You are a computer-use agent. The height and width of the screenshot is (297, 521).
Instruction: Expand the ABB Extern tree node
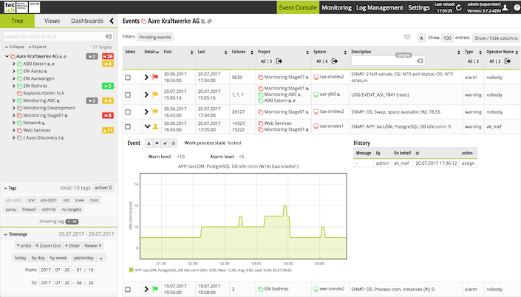click(14, 64)
